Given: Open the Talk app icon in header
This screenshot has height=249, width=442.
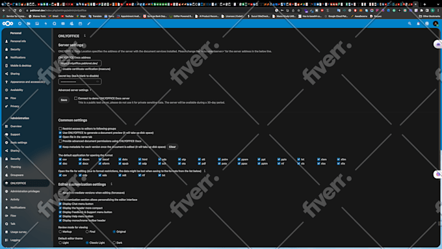Looking at the screenshot, I should [55, 23].
